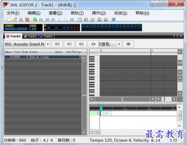Click event list scrollbar down arrow

(84, 132)
